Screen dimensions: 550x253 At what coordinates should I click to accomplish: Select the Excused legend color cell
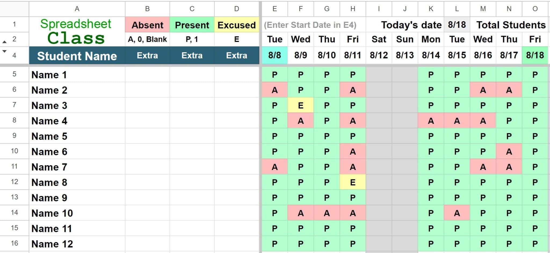point(236,25)
